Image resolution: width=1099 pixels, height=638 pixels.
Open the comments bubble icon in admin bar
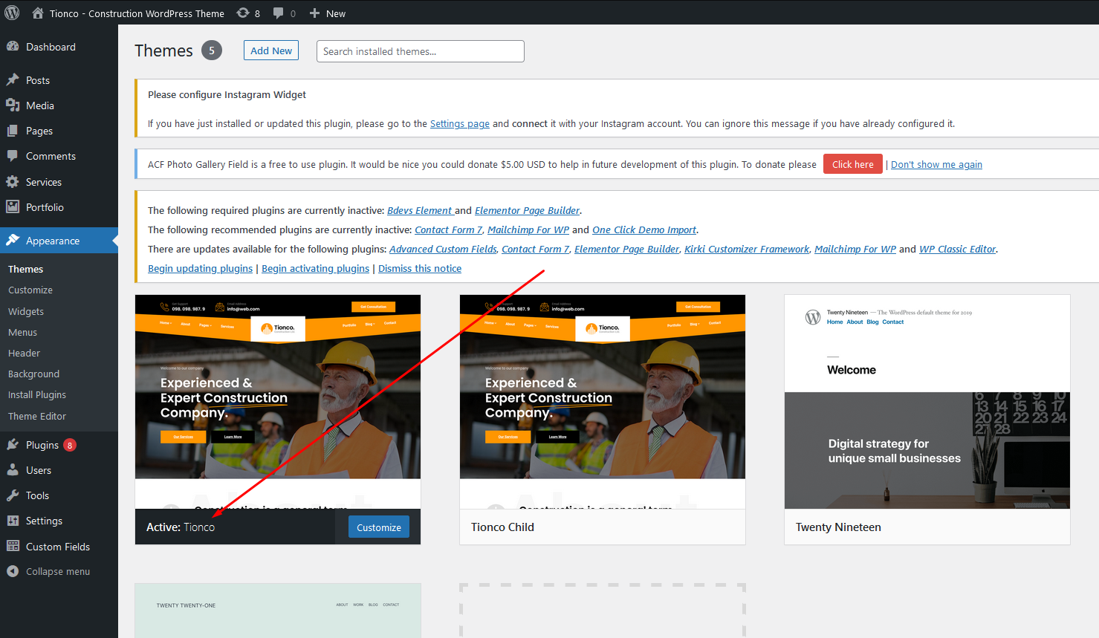279,13
